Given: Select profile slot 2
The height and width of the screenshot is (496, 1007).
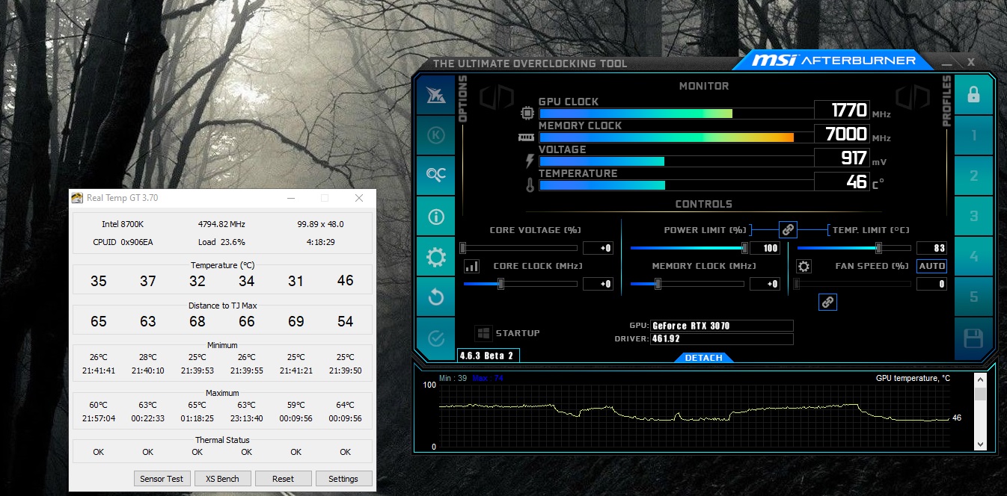Looking at the screenshot, I should point(973,176).
